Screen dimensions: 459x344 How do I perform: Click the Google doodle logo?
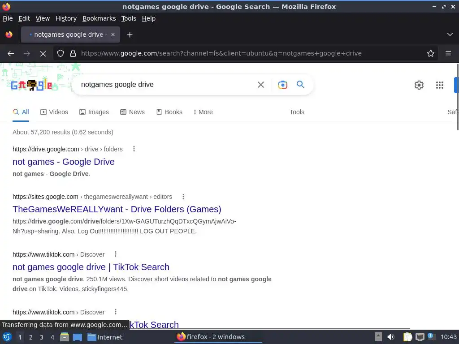coord(32,85)
